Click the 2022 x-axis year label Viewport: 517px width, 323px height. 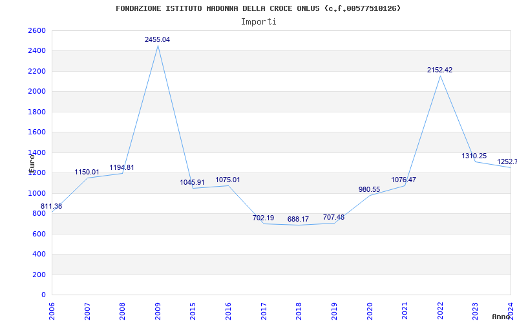pos(440,311)
